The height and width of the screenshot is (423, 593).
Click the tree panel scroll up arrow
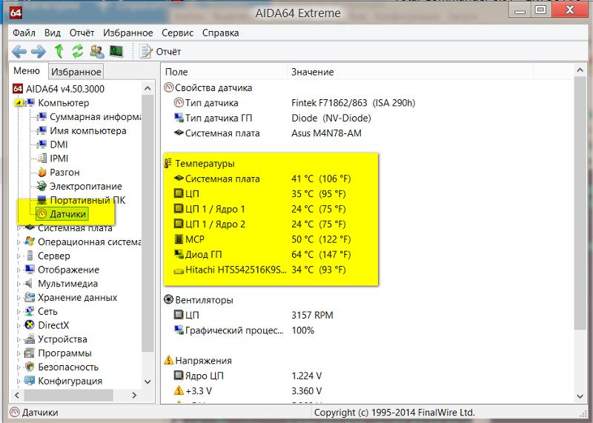[148, 89]
